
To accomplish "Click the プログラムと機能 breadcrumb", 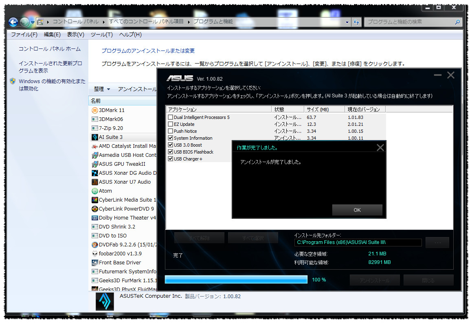I will point(213,22).
